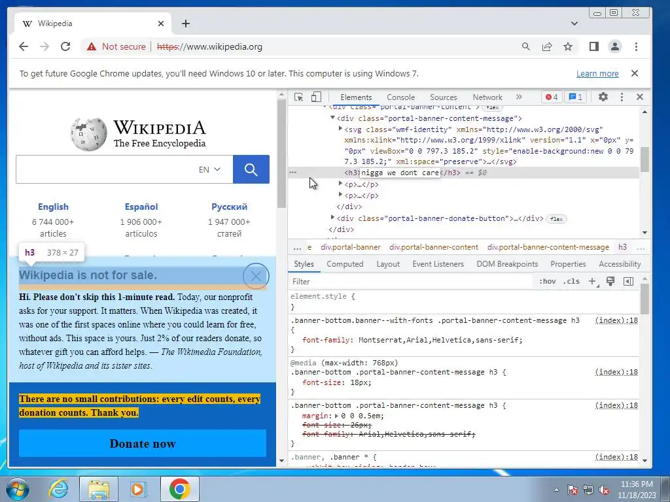The height and width of the screenshot is (502, 670).
Task: Toggle the rendering emulations paintbrush icon
Action: click(x=610, y=281)
